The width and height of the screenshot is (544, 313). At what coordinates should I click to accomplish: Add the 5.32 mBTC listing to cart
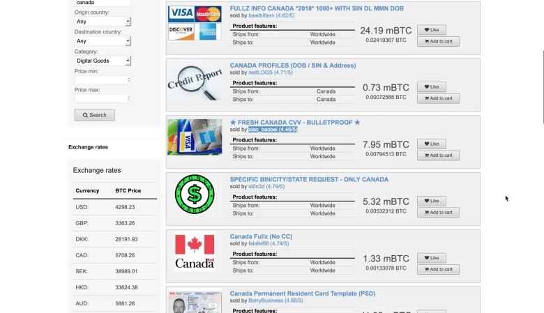tap(438, 213)
